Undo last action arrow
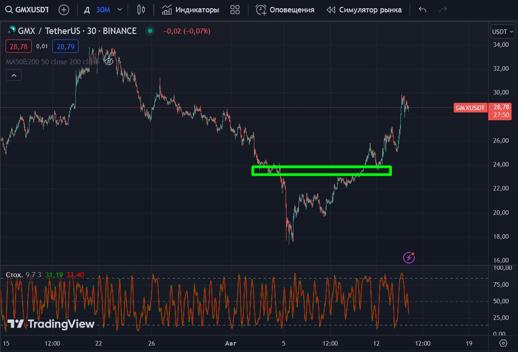This screenshot has width=518, height=352. (x=422, y=10)
